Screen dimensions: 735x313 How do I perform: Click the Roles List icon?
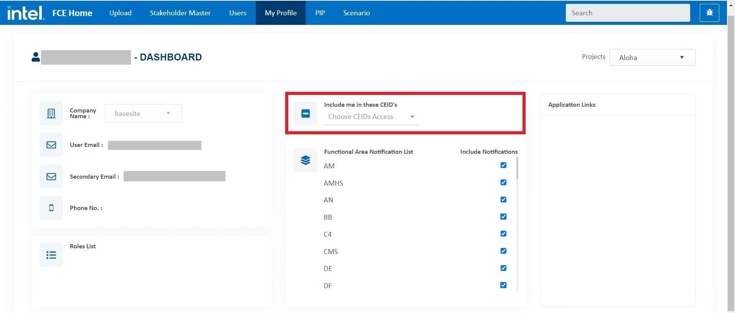coord(51,255)
